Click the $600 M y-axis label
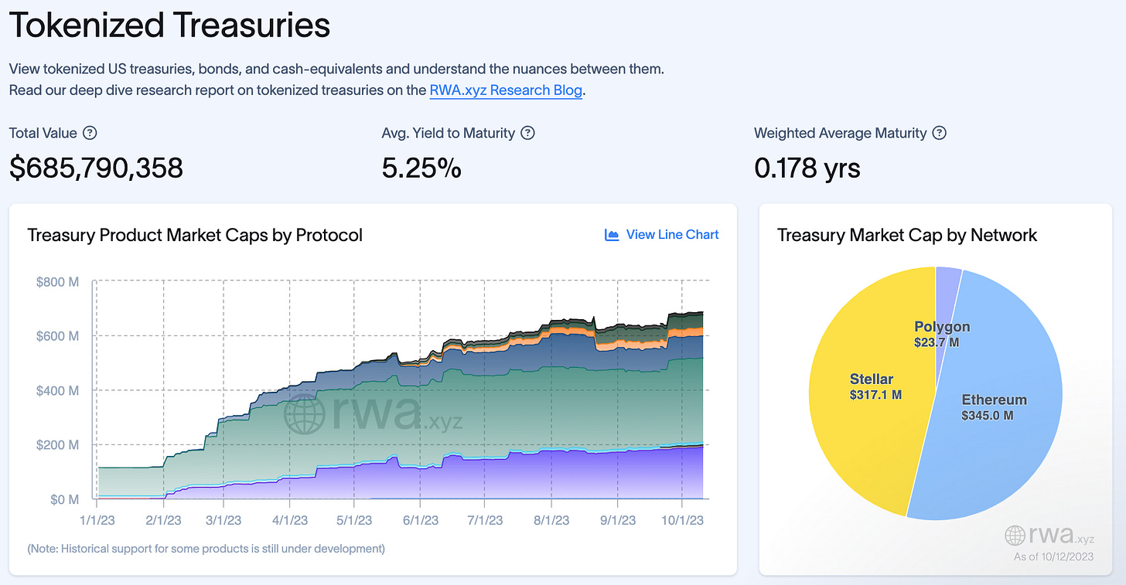 pos(58,336)
